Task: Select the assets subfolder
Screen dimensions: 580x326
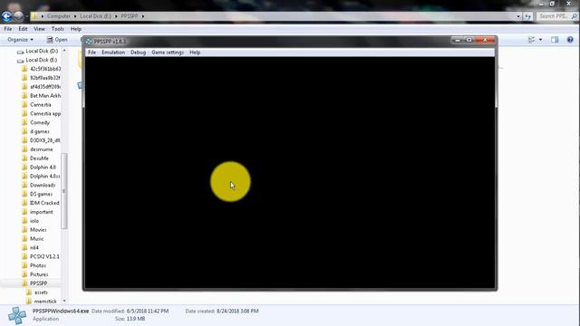Action: pos(41,292)
